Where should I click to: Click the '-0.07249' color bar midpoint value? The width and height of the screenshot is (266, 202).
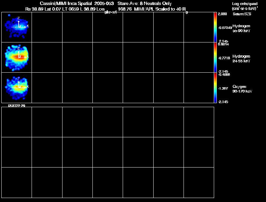225,28
